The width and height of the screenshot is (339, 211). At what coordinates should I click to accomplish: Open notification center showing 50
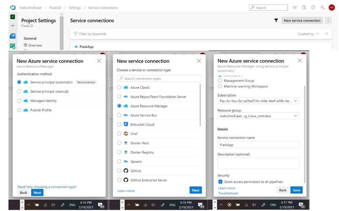click(302, 205)
